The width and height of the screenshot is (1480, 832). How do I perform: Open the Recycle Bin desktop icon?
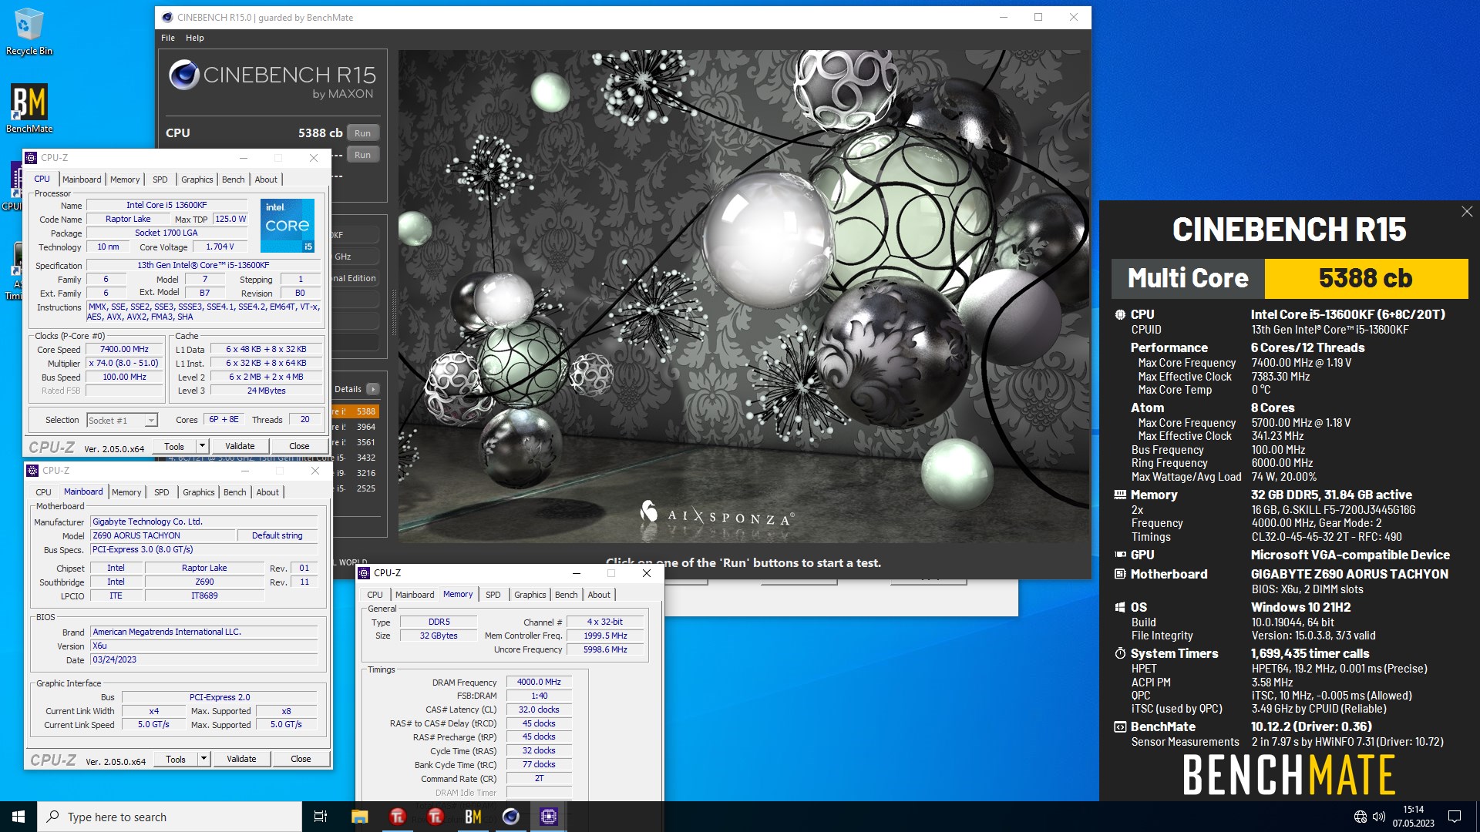pos(29,31)
